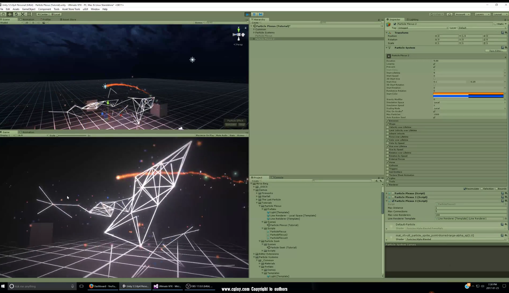Click Stop in Particle Effect overlay
This screenshot has height=293, width=509.
242,125
